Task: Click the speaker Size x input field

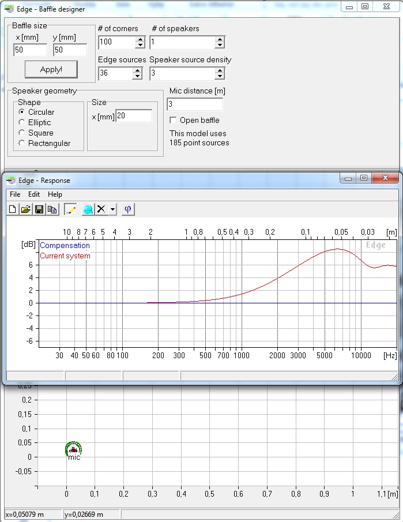Action: point(134,116)
